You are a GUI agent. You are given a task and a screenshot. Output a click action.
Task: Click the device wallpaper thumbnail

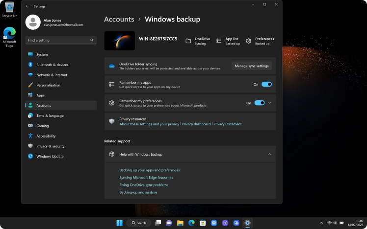click(120, 41)
